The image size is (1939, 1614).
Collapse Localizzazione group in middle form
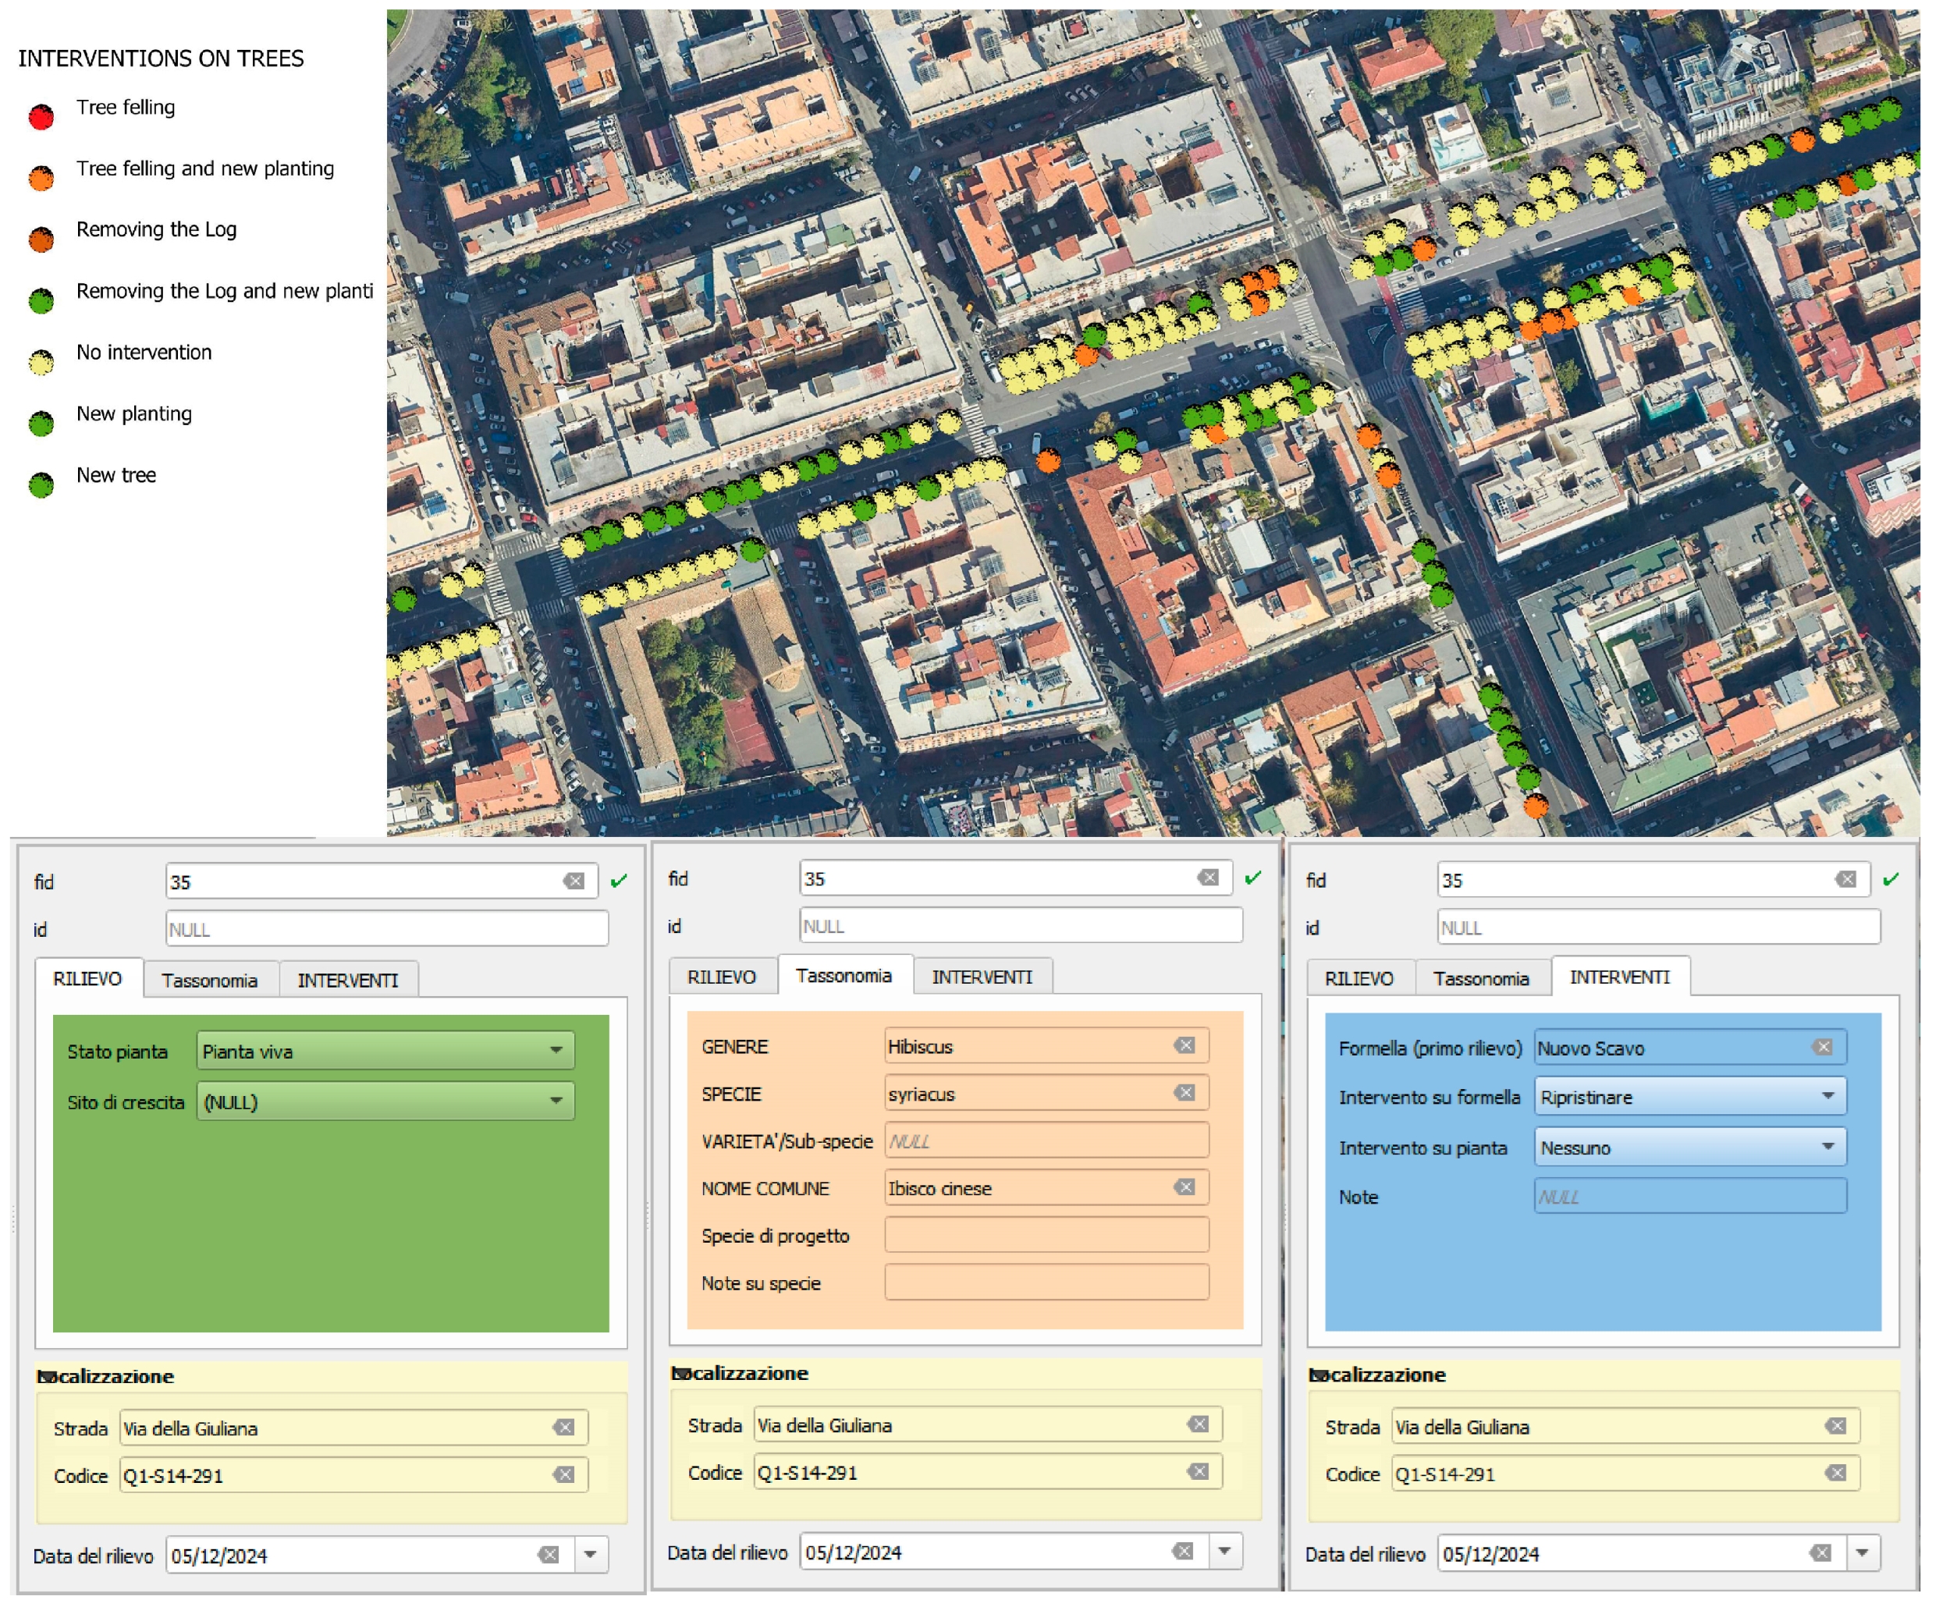tap(680, 1374)
